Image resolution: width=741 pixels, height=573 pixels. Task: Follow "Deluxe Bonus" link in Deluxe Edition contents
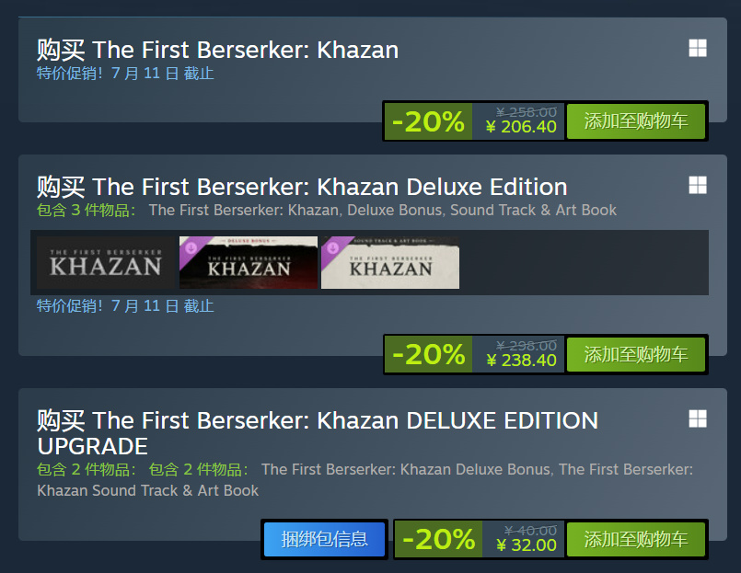tap(393, 210)
